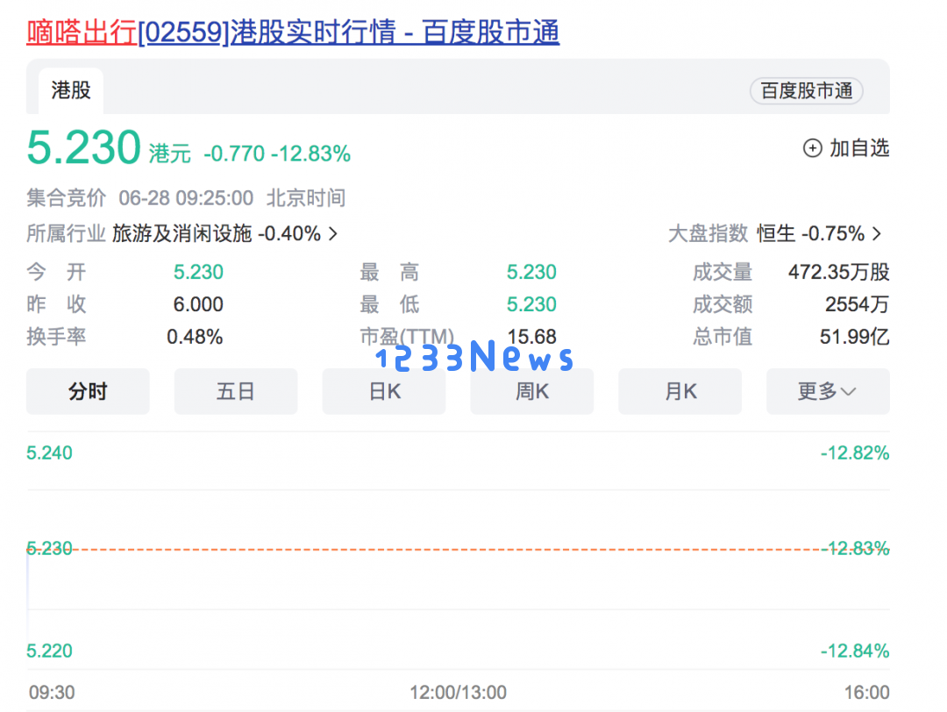Screen dimensions: 947x712
Task: Click the 最低 value 5.230
Action: [x=531, y=304]
